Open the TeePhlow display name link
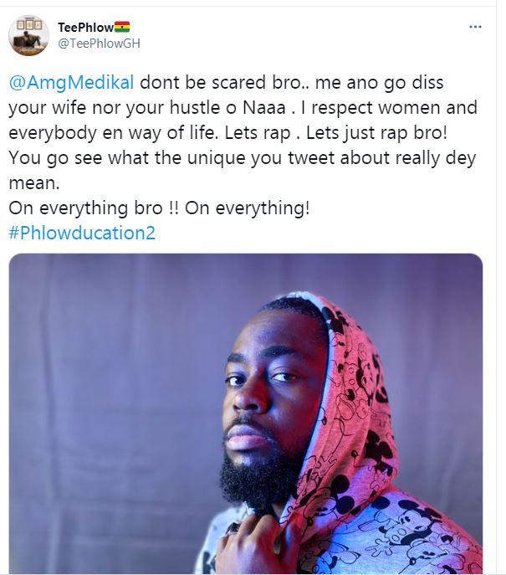 click(84, 28)
